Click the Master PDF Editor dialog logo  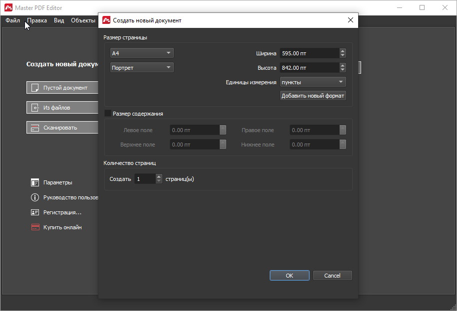(x=106, y=20)
